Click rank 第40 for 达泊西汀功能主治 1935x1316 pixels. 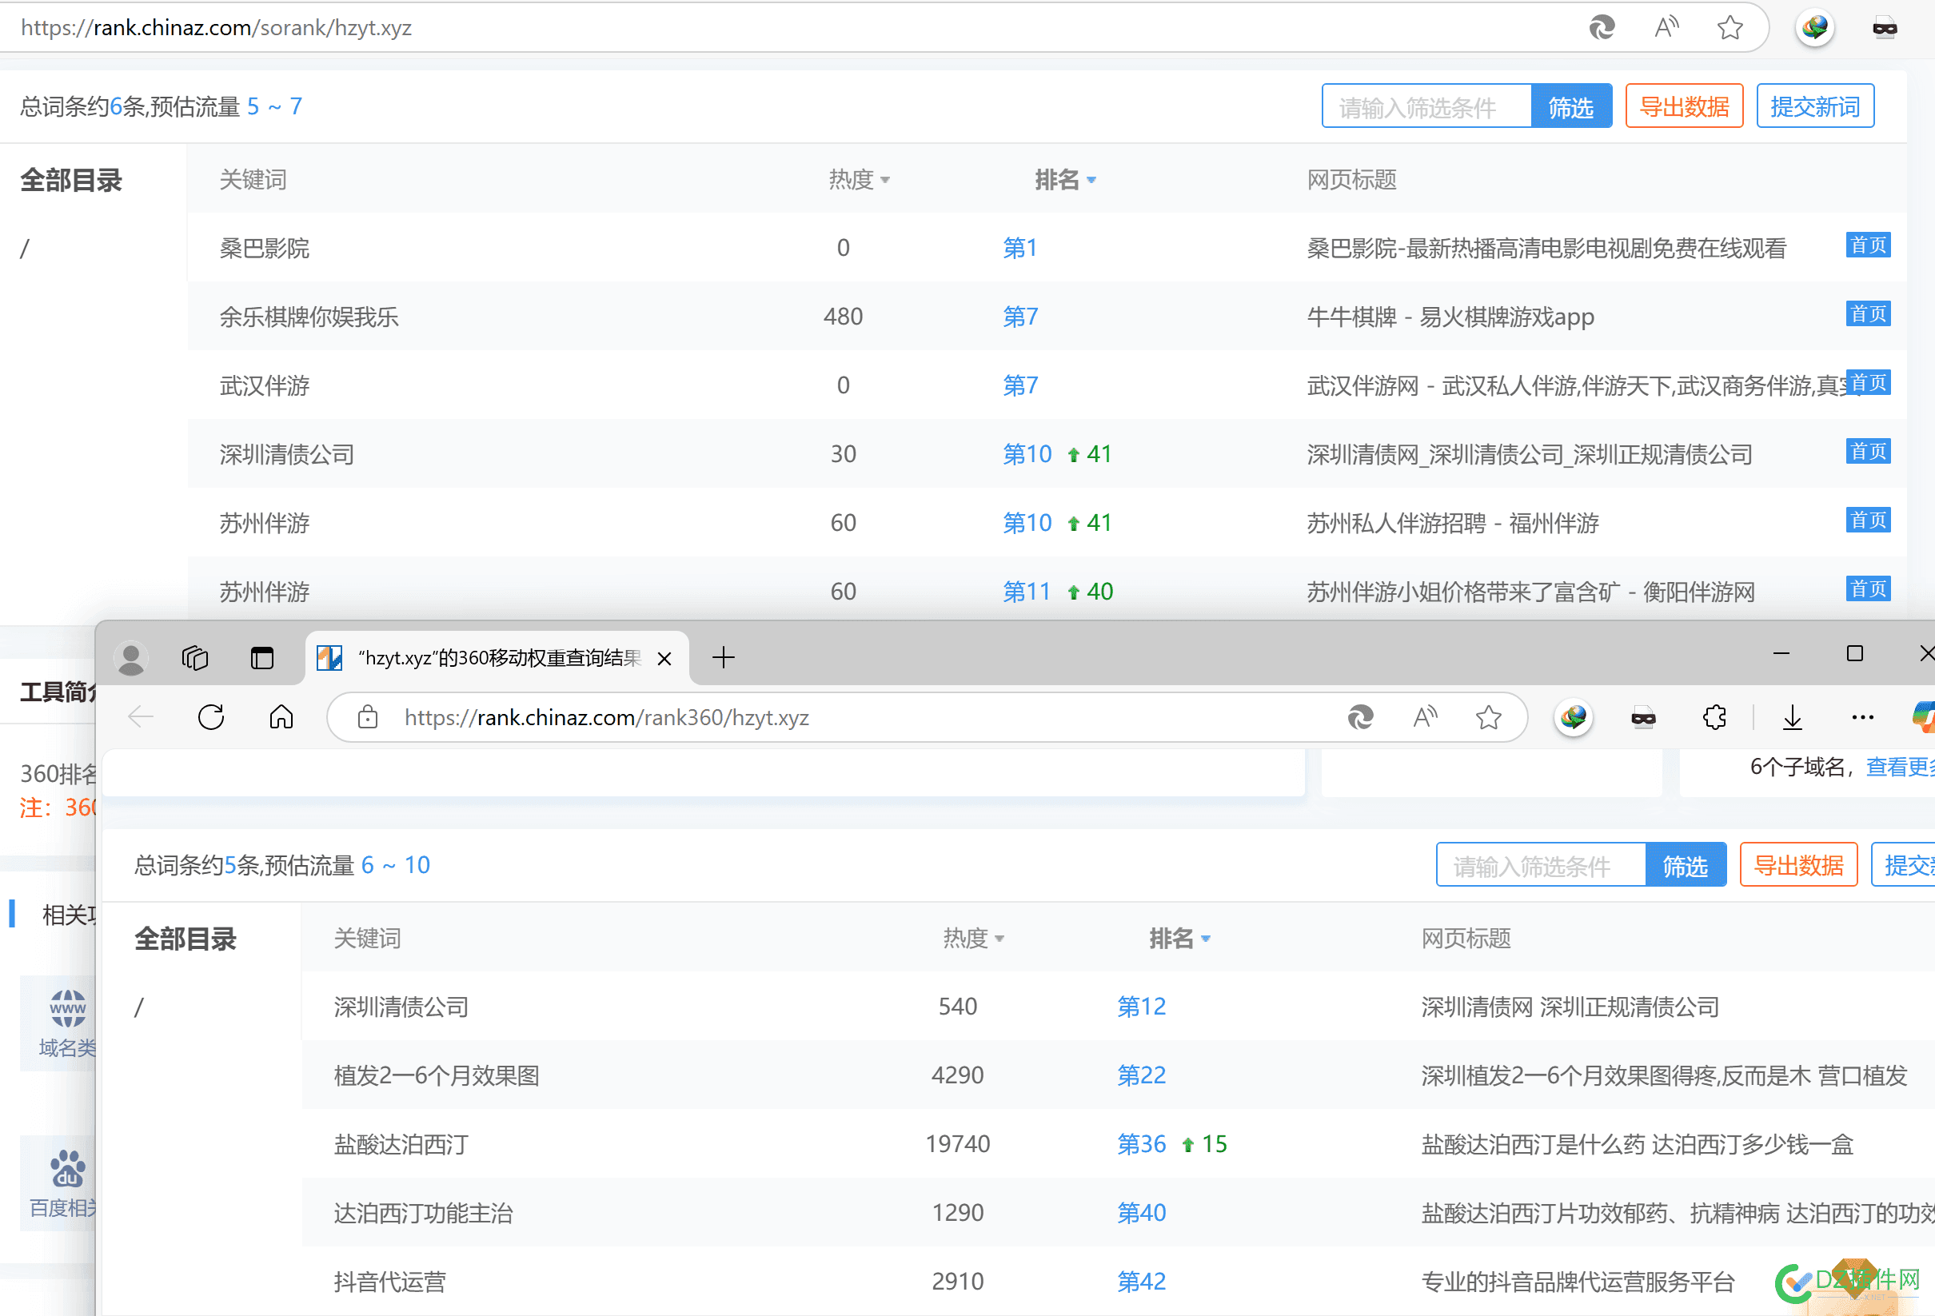[1141, 1214]
